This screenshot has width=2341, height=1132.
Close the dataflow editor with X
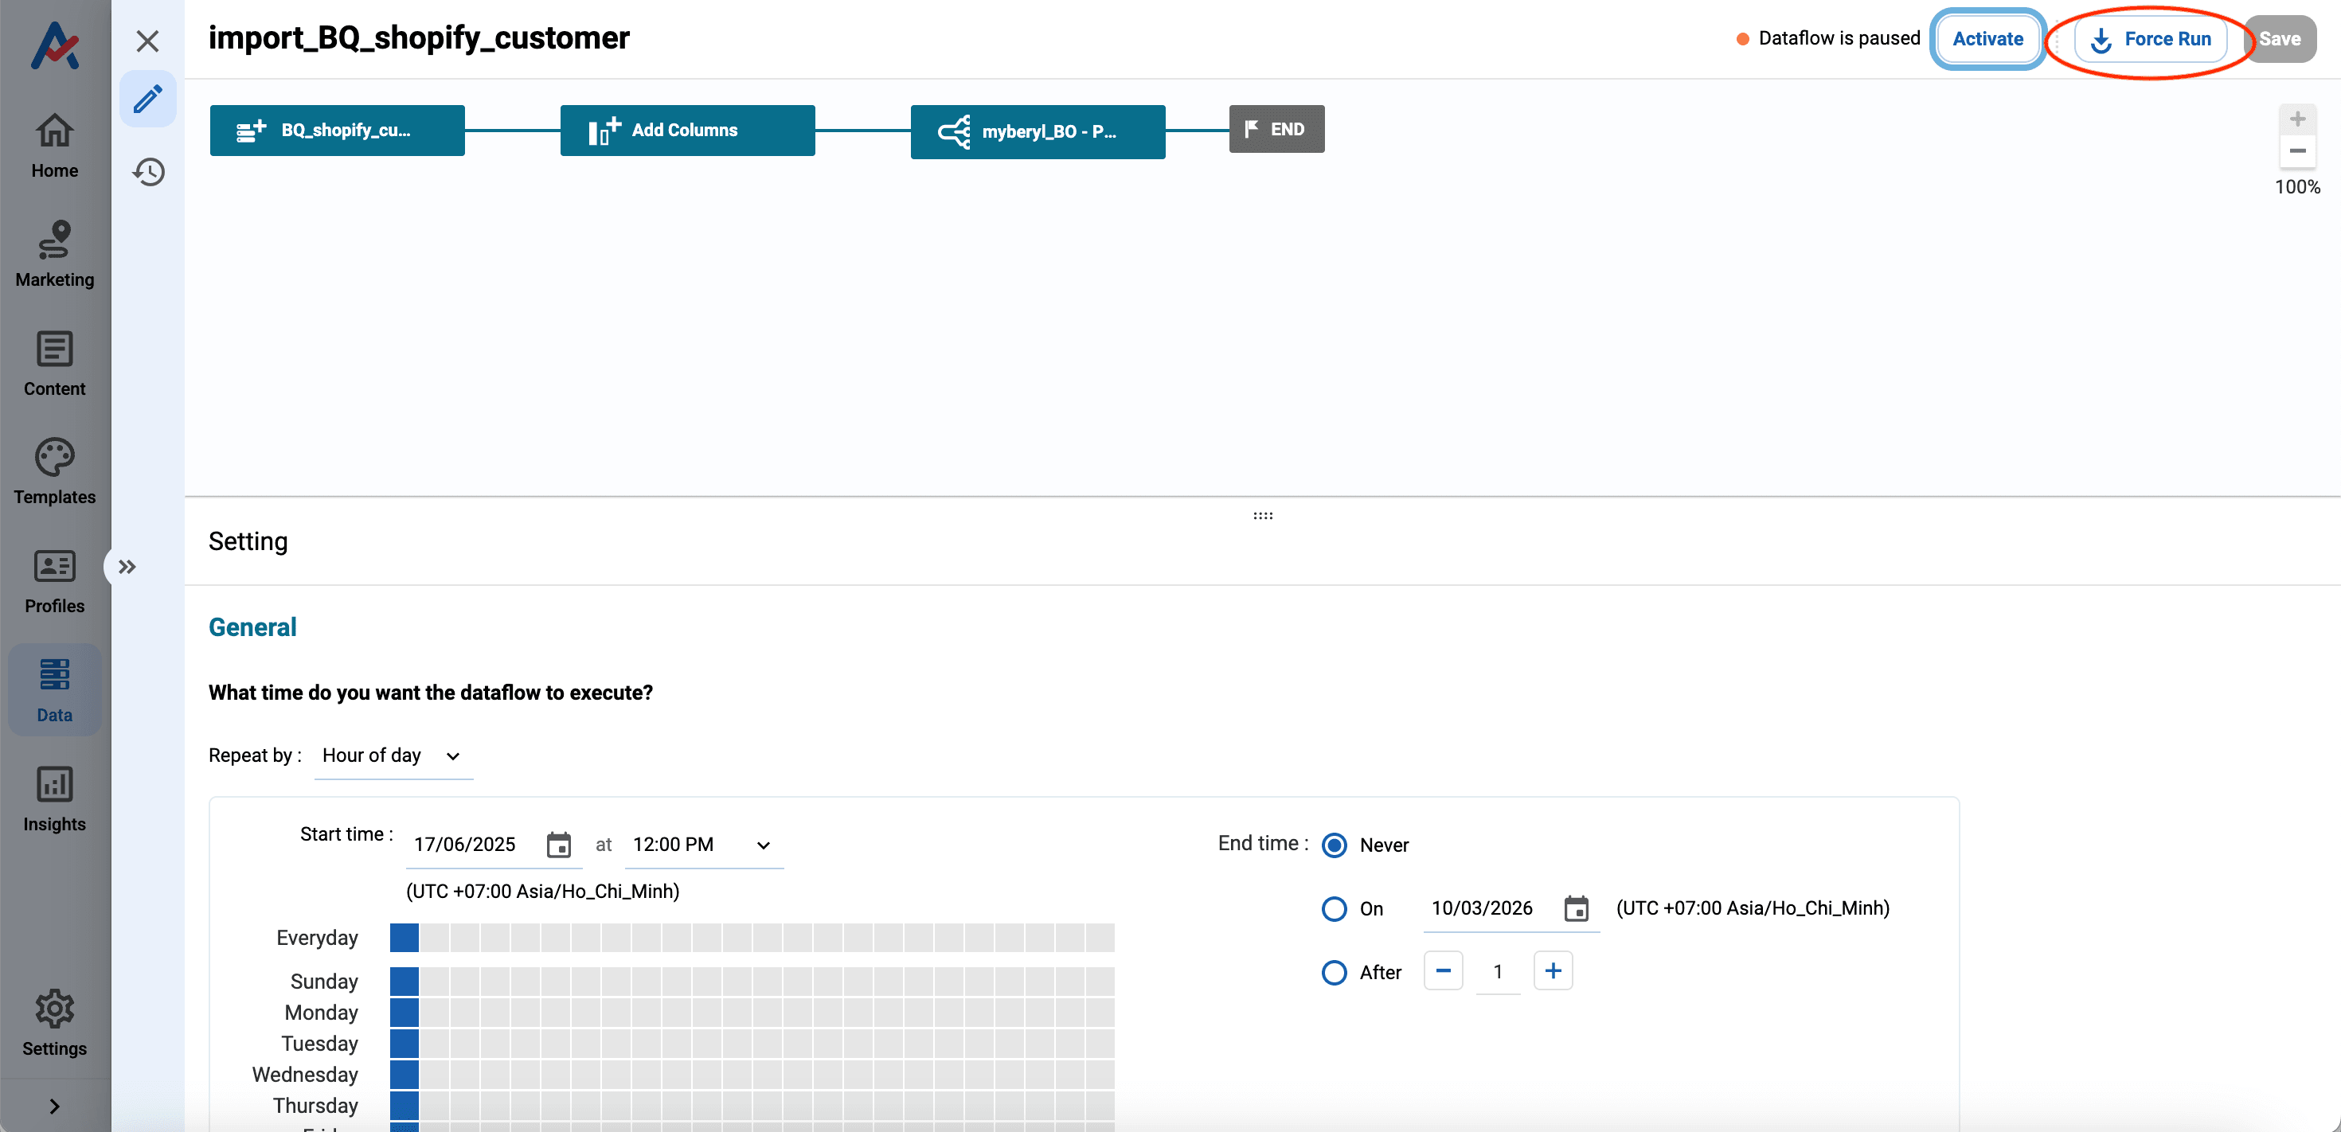[x=147, y=41]
